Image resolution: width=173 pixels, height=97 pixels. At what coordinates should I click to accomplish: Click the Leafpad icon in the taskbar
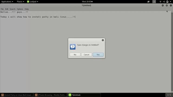click(70, 95)
